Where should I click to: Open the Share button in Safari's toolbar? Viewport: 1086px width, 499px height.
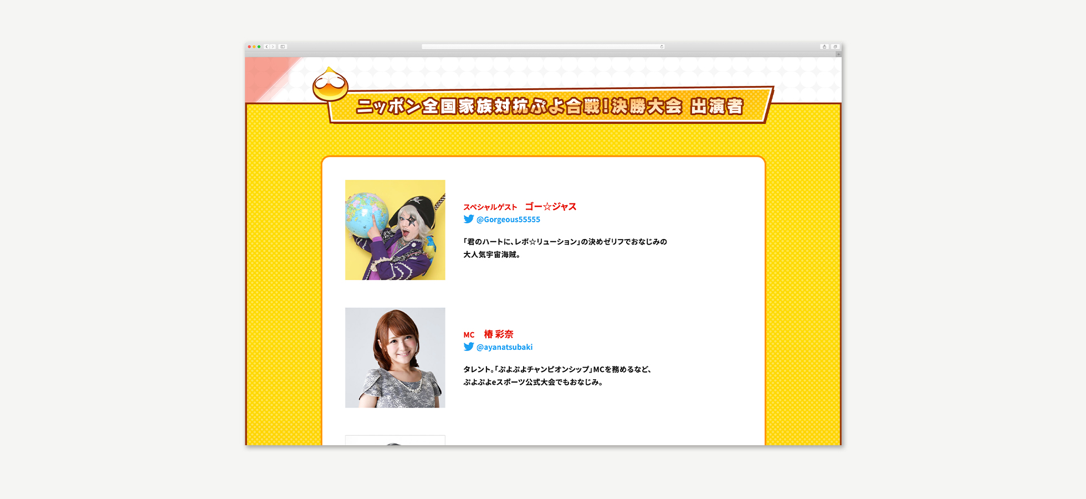(824, 47)
